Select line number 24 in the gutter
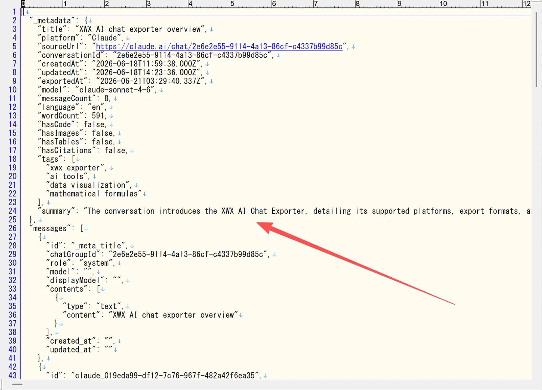The image size is (542, 390). (12, 211)
